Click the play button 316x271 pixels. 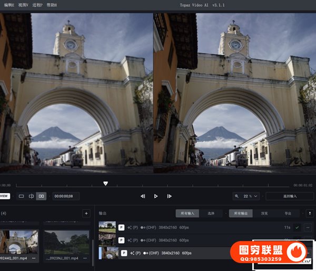(156, 196)
